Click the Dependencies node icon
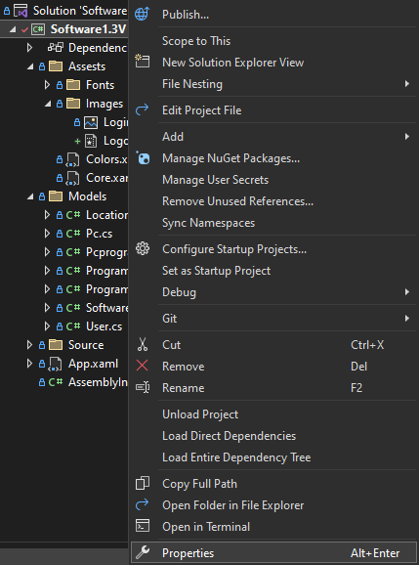This screenshot has width=419, height=565. coord(56,48)
